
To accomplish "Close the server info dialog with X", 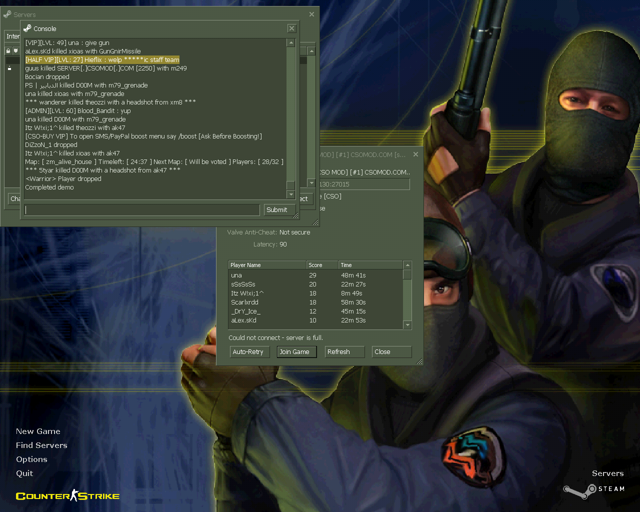I will [415, 154].
